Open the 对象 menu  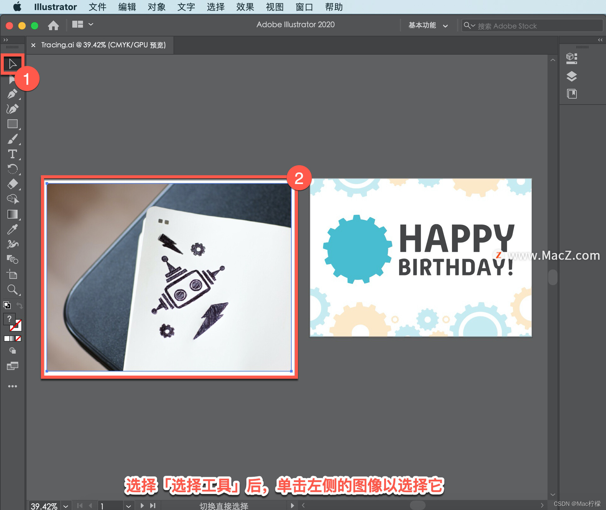[157, 7]
